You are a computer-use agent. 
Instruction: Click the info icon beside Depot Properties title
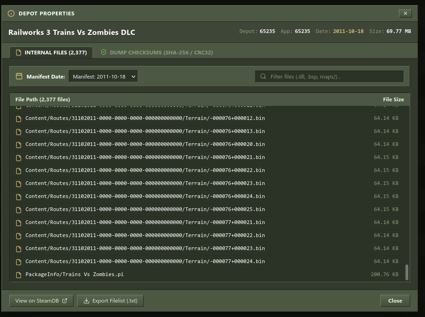coord(11,13)
